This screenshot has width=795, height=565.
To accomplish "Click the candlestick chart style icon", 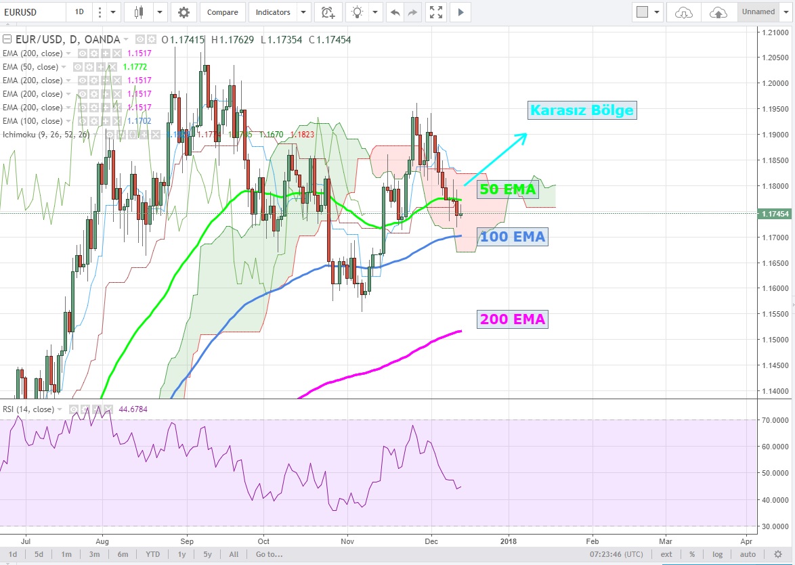I will tap(139, 12).
